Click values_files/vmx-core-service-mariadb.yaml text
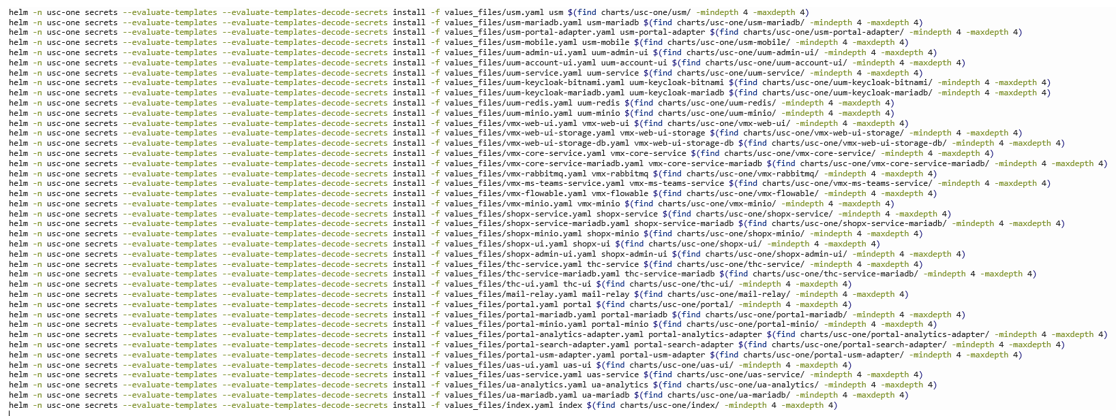1116x416 pixels. (x=544, y=163)
